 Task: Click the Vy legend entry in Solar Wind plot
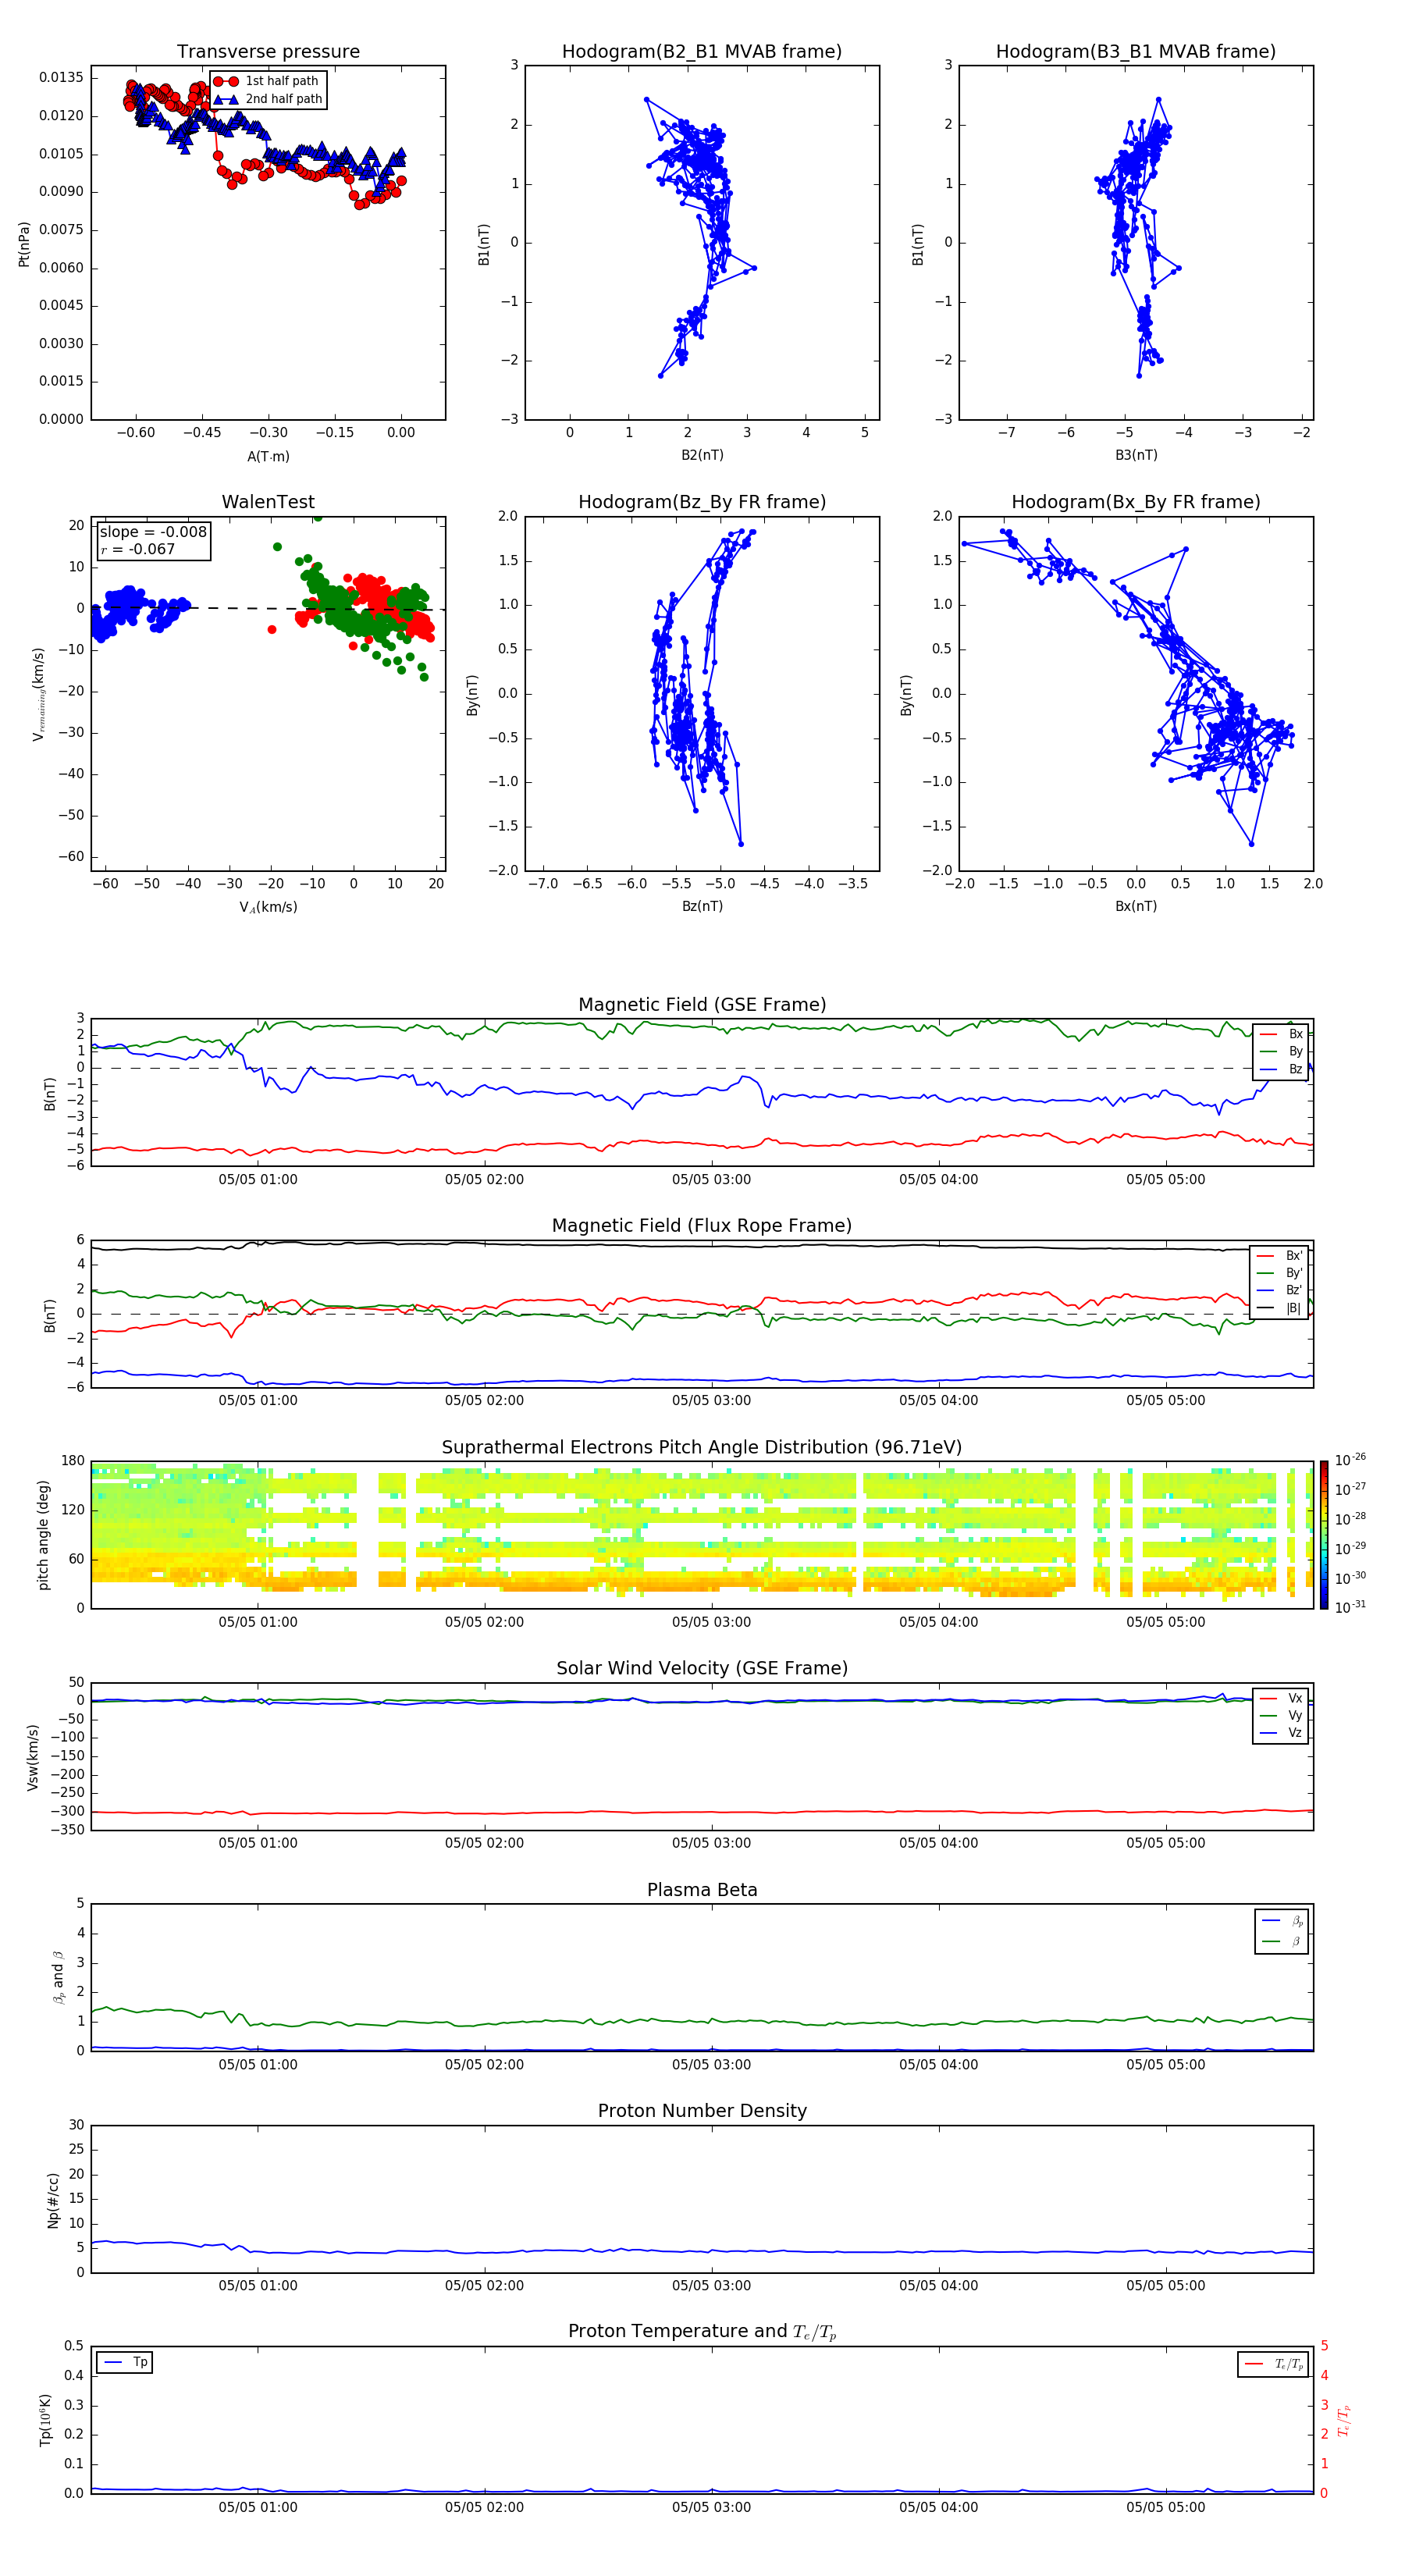1281,1716
